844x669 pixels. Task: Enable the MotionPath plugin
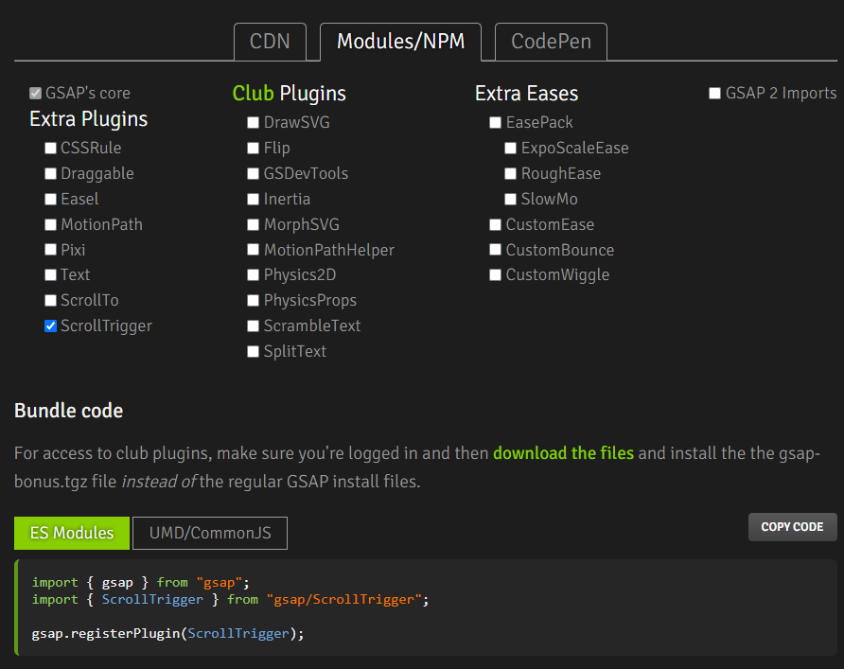tap(51, 225)
